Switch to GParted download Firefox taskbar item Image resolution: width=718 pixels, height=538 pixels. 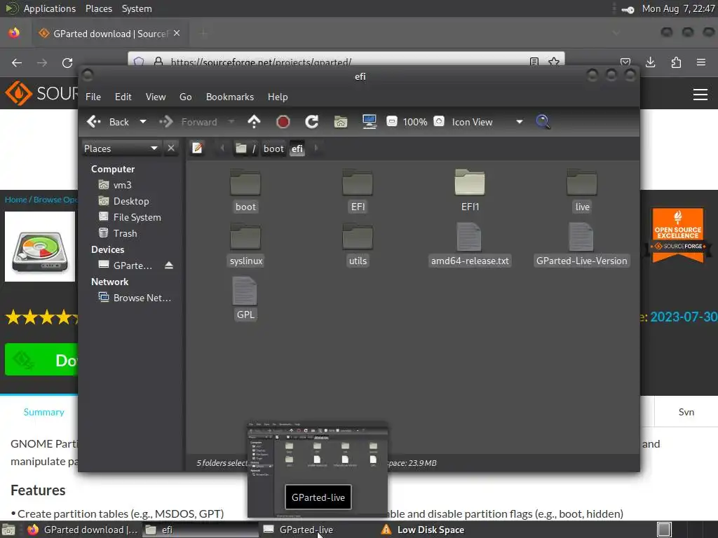click(83, 530)
